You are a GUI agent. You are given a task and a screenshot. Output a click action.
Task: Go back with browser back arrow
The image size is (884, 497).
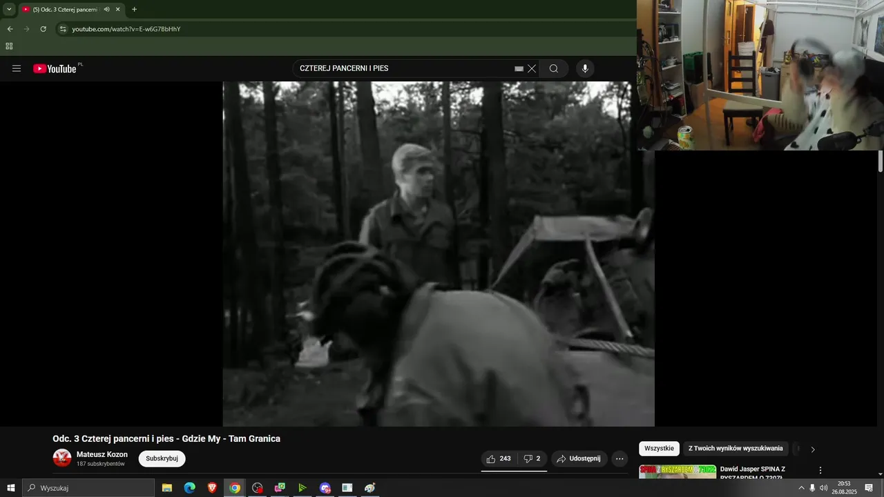[10, 29]
